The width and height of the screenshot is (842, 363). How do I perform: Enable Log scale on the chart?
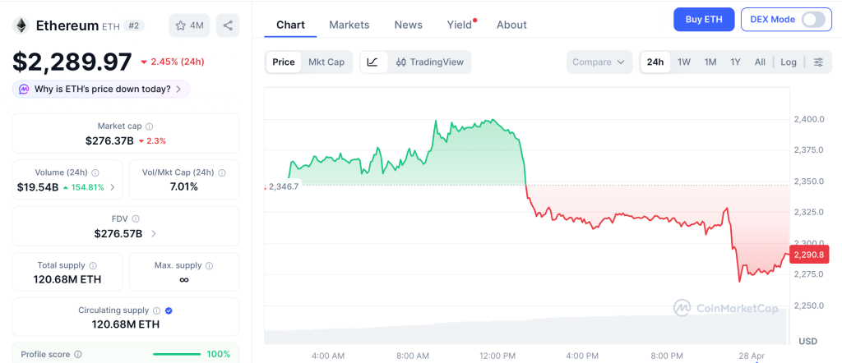click(789, 62)
